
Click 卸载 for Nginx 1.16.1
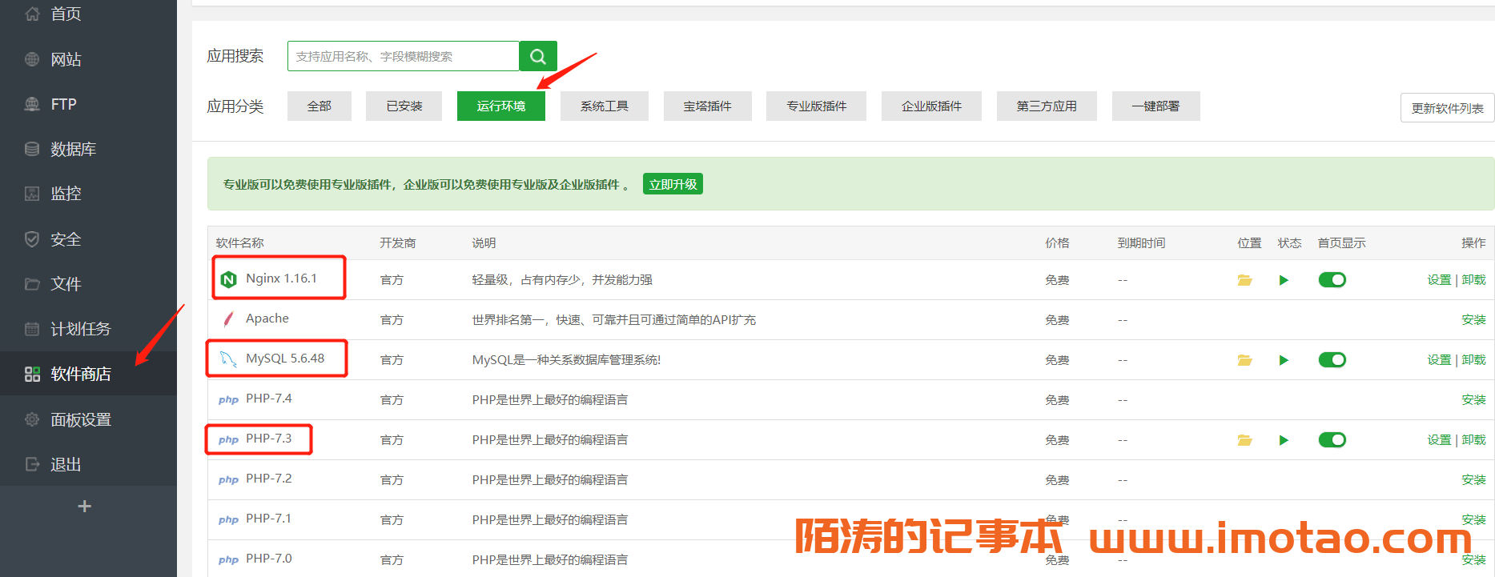[1473, 280]
